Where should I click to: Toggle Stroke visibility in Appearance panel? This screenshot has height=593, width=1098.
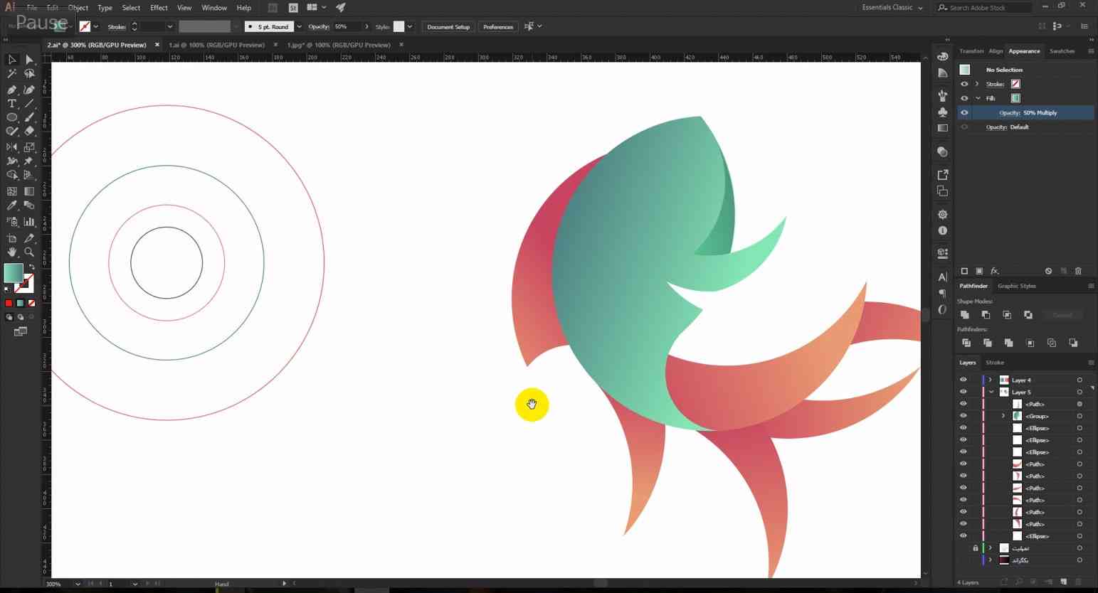click(964, 84)
